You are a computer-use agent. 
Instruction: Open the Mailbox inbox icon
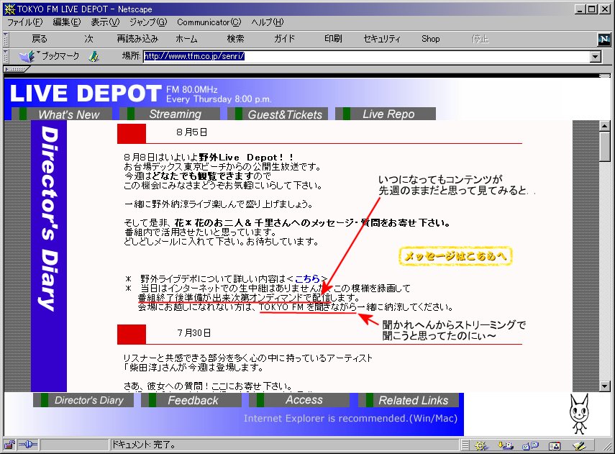click(x=506, y=445)
